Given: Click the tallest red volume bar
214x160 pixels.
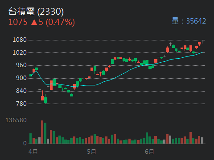Looking at the screenshot, I should click(42, 132).
